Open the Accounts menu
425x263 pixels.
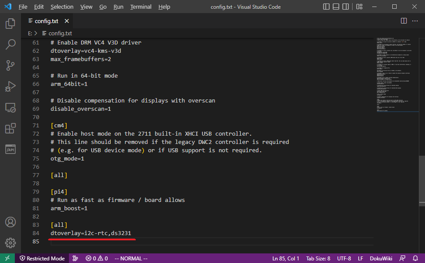click(10, 222)
